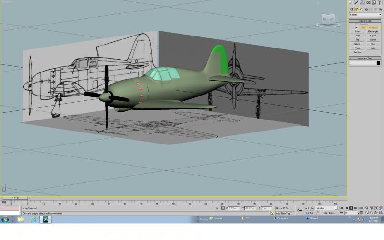The width and height of the screenshot is (384, 240).
Task: Toggle the Start New Shape checkbox
Action: coord(357,28)
